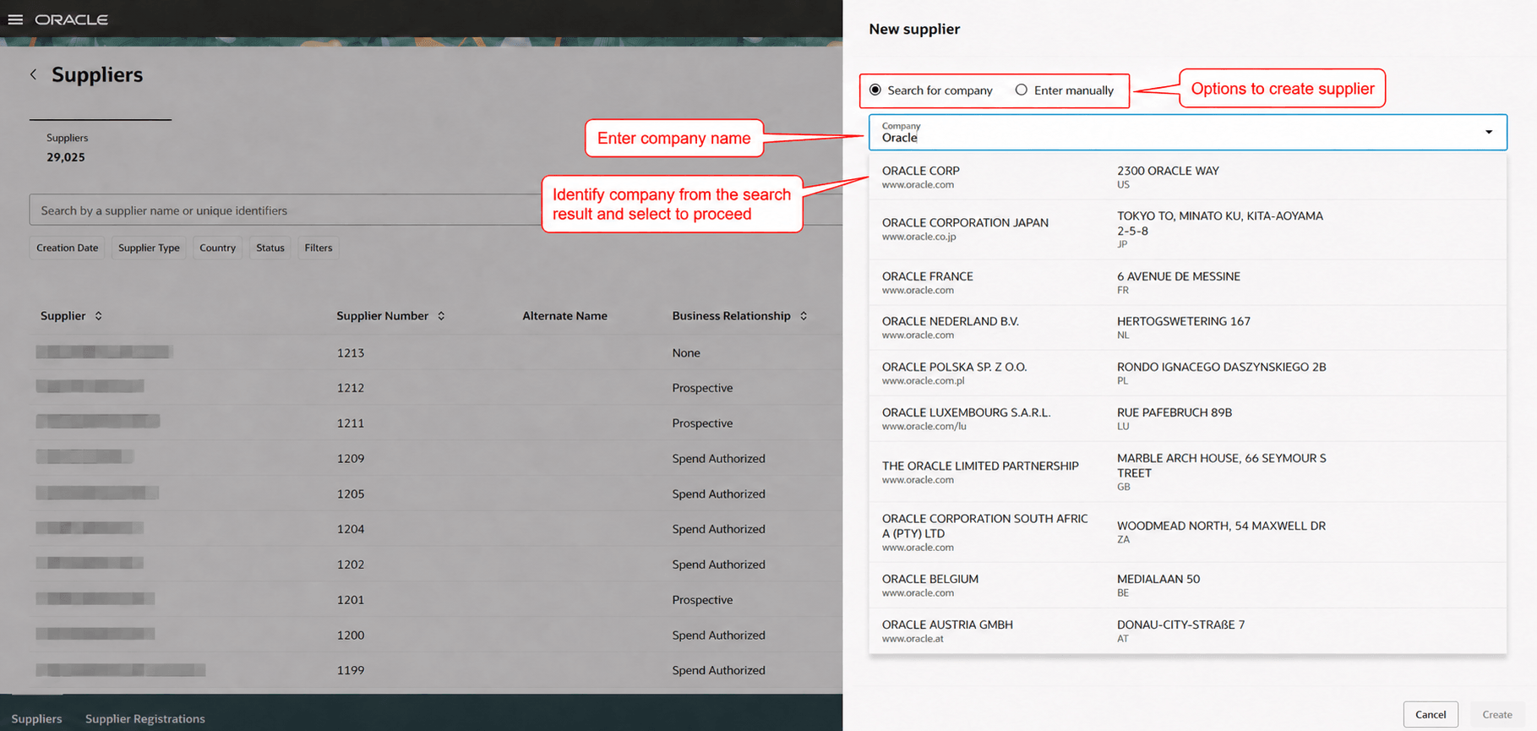This screenshot has width=1537, height=731.
Task: Sort by Business Relationship column arrows
Action: tap(804, 315)
